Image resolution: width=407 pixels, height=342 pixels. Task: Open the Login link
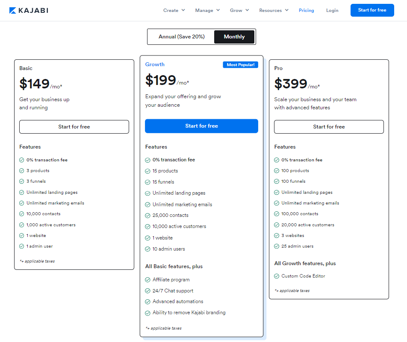point(332,10)
